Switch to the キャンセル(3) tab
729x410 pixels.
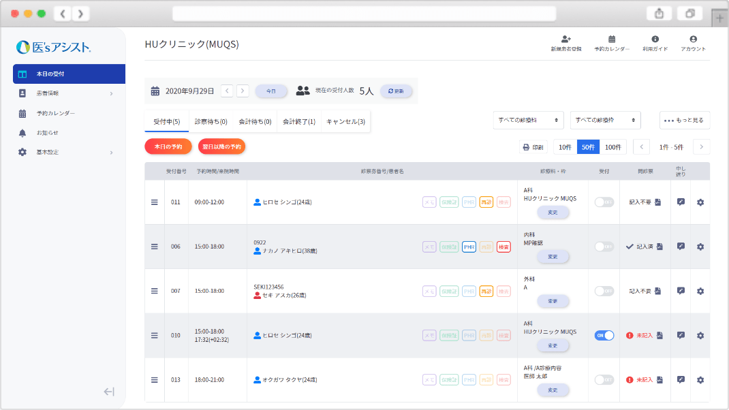(x=345, y=122)
